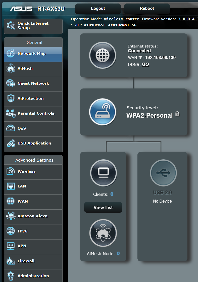Open Wireless advanced settings
This screenshot has height=282, width=198.
coord(33,172)
